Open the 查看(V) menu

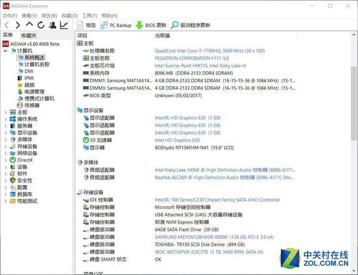point(29,16)
